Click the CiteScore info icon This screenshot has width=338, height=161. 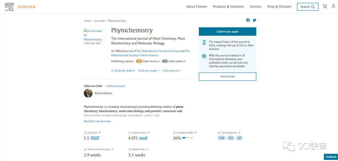click(85, 133)
